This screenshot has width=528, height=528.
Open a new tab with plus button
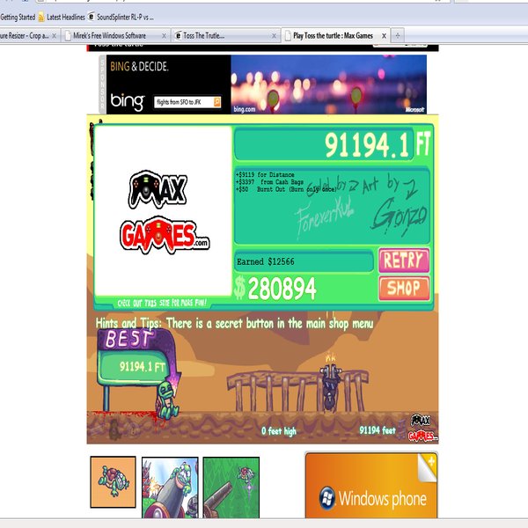coord(398,35)
